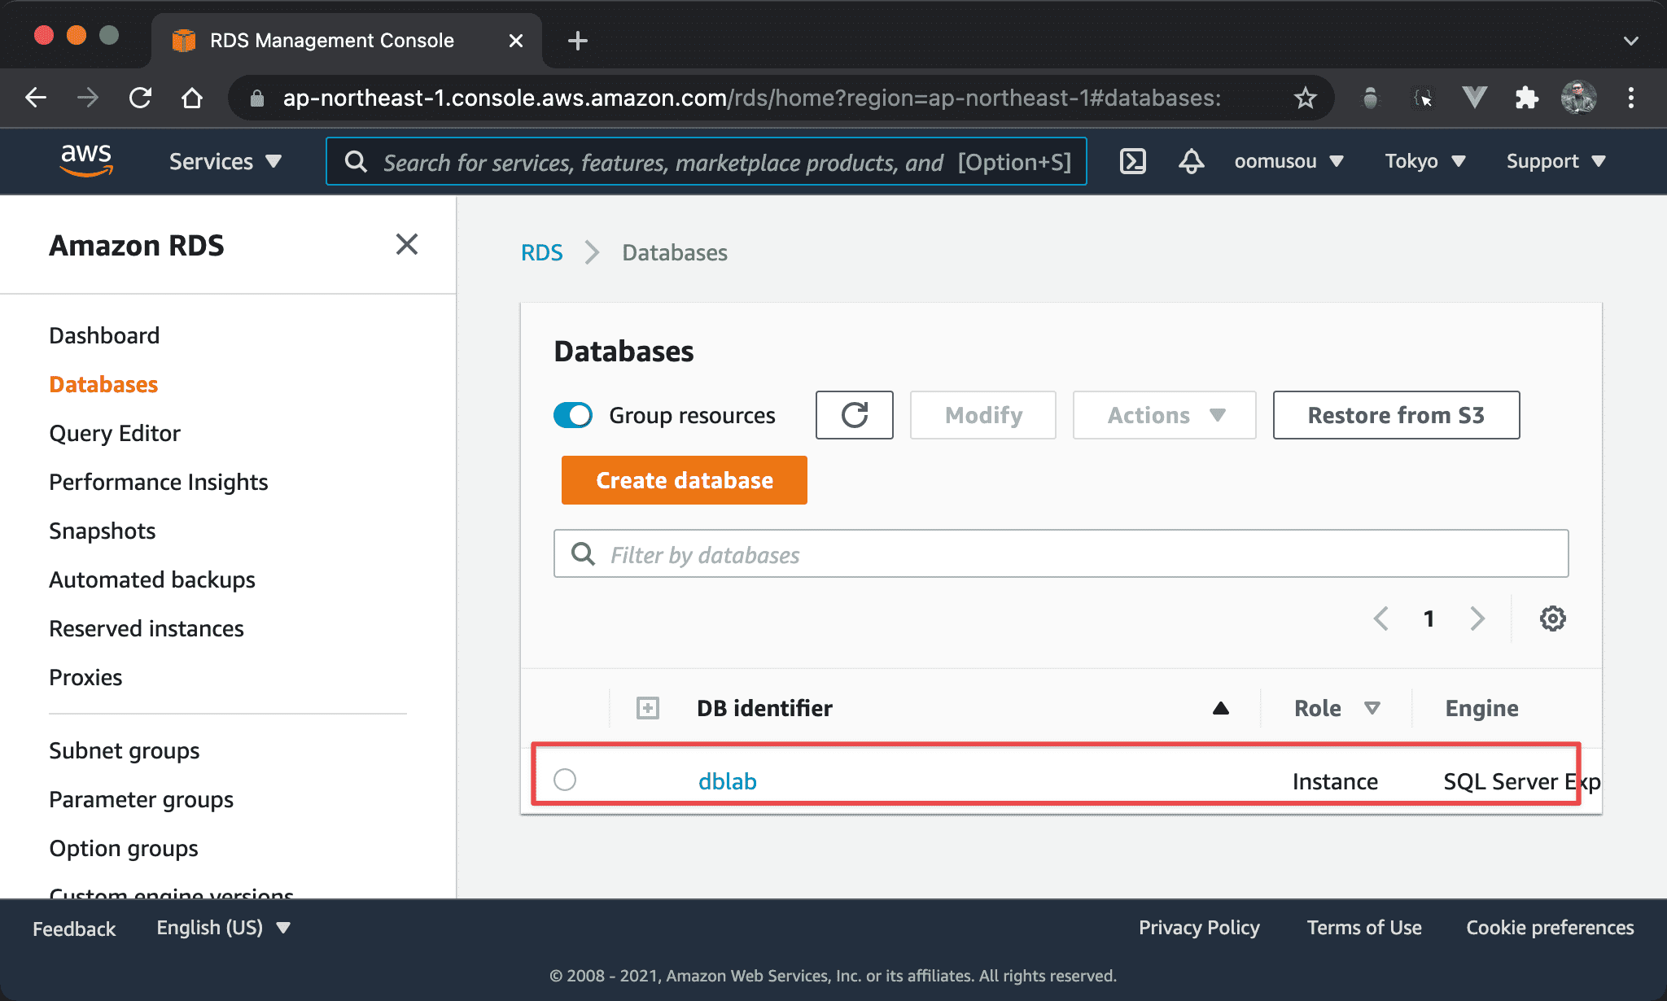Click the Feedback link

[x=74, y=929]
